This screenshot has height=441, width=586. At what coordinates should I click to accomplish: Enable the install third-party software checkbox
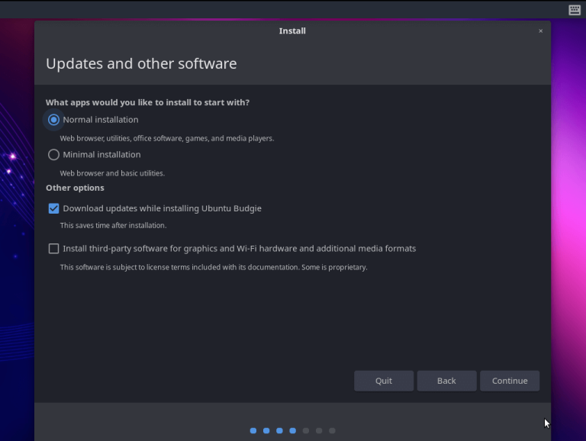tap(53, 249)
